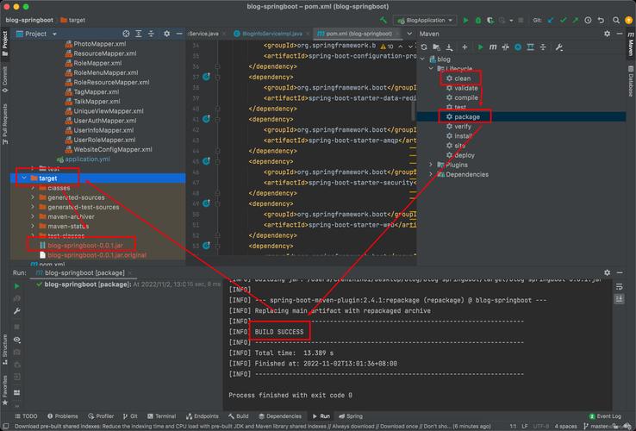Open the Spring tool window tab
The width and height of the screenshot is (636, 431).
click(351, 416)
